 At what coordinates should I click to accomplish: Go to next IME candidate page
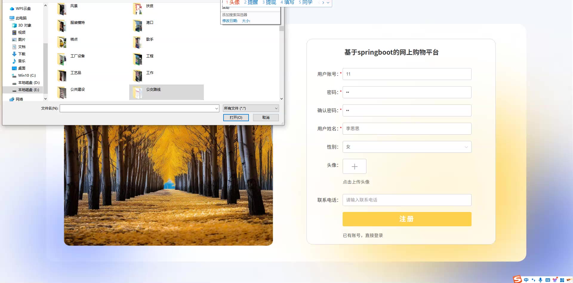[x=323, y=3]
